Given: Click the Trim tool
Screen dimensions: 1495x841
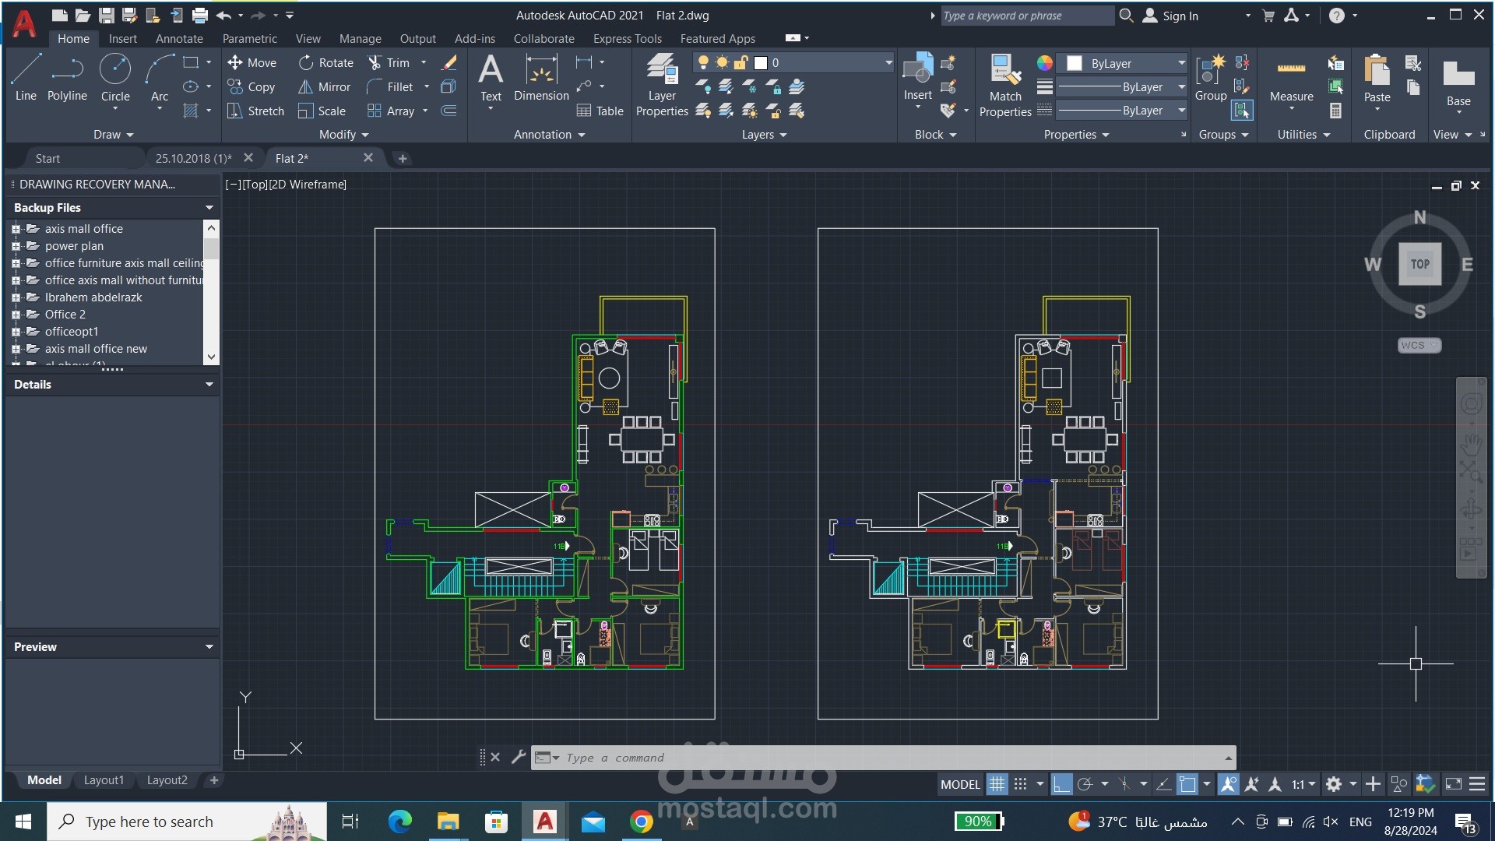Looking at the screenshot, I should (x=388, y=62).
